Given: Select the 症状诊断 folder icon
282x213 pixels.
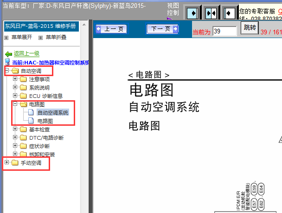Looking at the screenshot, I should coord(23,146).
